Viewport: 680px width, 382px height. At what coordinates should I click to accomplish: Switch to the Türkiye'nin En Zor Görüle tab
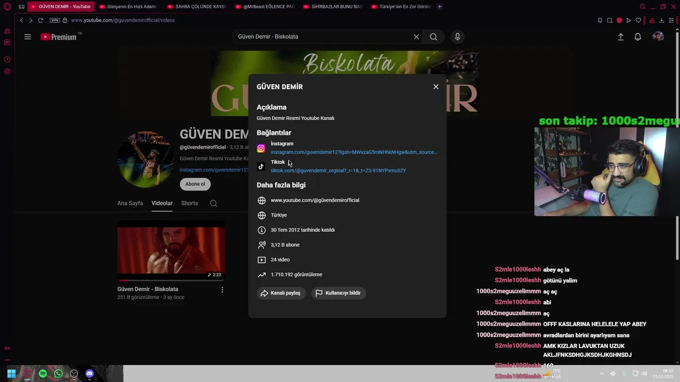pyautogui.click(x=401, y=7)
